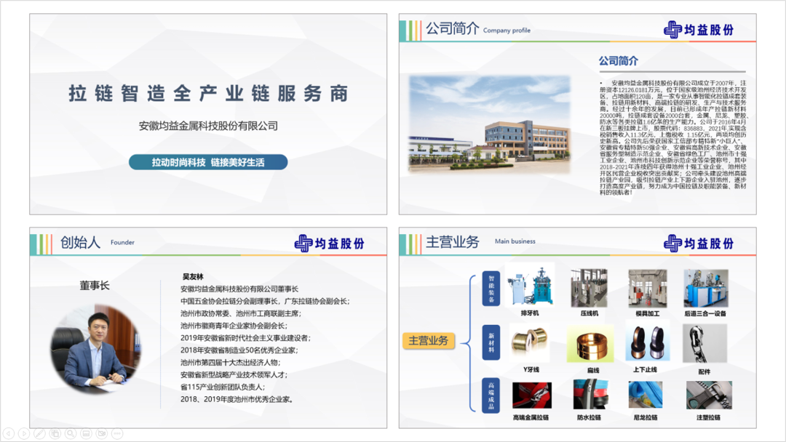Click the 创始人 slide header title

point(80,243)
